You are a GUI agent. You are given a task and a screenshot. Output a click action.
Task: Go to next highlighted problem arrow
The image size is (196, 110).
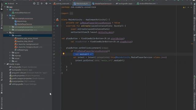pyautogui.click(x=191, y=7)
